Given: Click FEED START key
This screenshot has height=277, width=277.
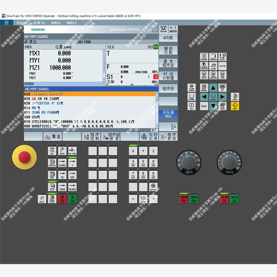Looking at the screenshot, I should (x=234, y=199).
